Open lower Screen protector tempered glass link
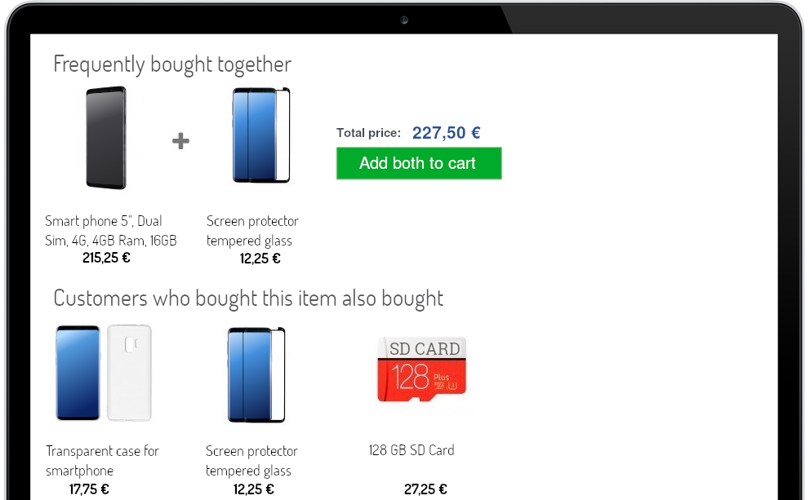 tap(251, 461)
